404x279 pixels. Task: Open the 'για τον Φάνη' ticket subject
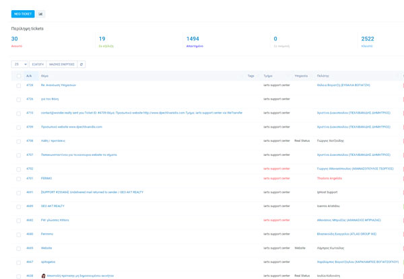pyautogui.click(x=50, y=99)
